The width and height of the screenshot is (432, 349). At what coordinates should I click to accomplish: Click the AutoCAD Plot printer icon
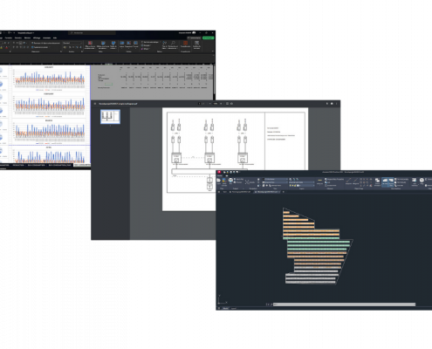coord(230,181)
